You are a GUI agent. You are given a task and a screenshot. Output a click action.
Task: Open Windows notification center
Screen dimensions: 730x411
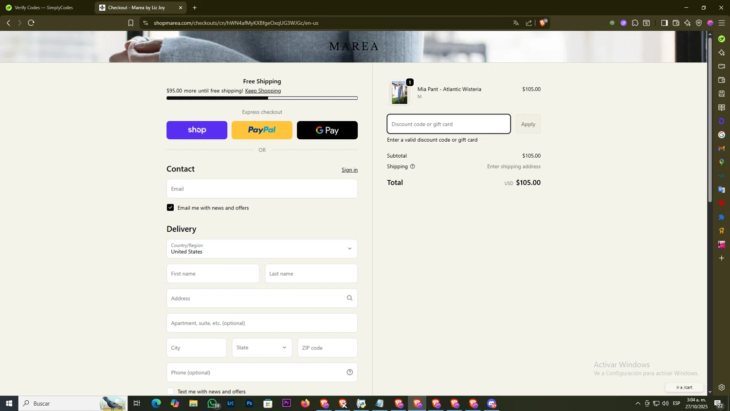click(x=718, y=403)
